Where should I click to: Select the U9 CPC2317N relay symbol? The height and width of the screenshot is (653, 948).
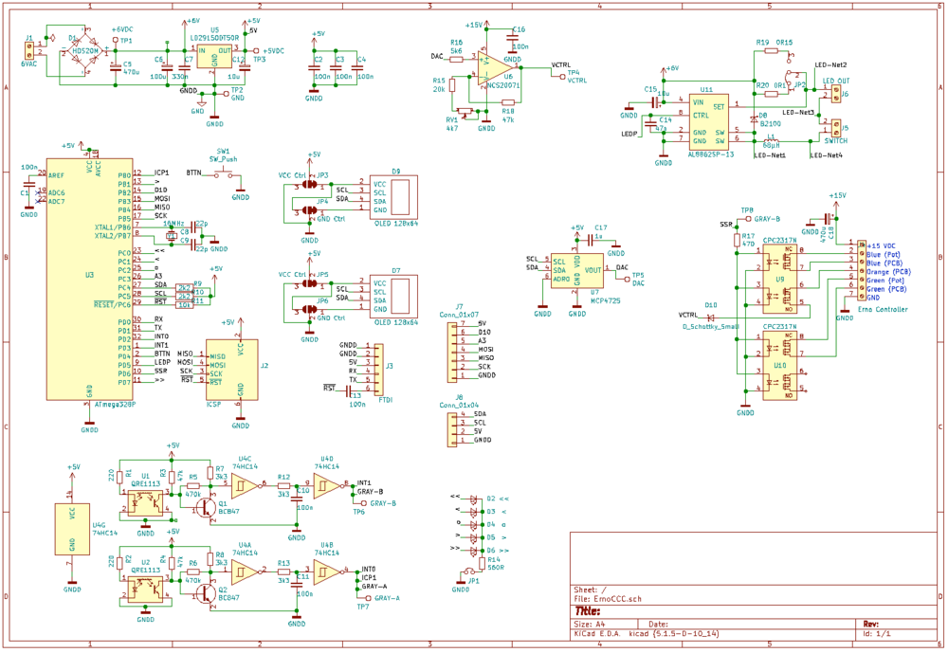[x=780, y=281]
